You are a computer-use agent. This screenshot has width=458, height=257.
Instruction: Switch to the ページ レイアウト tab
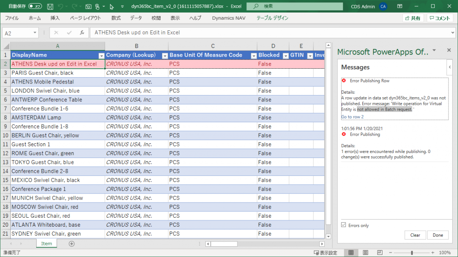click(x=85, y=18)
